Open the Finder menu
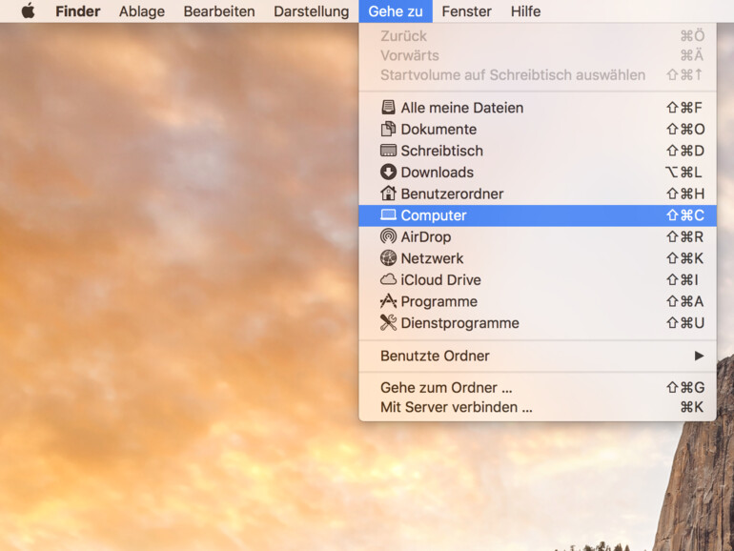The image size is (734, 551). click(x=78, y=11)
